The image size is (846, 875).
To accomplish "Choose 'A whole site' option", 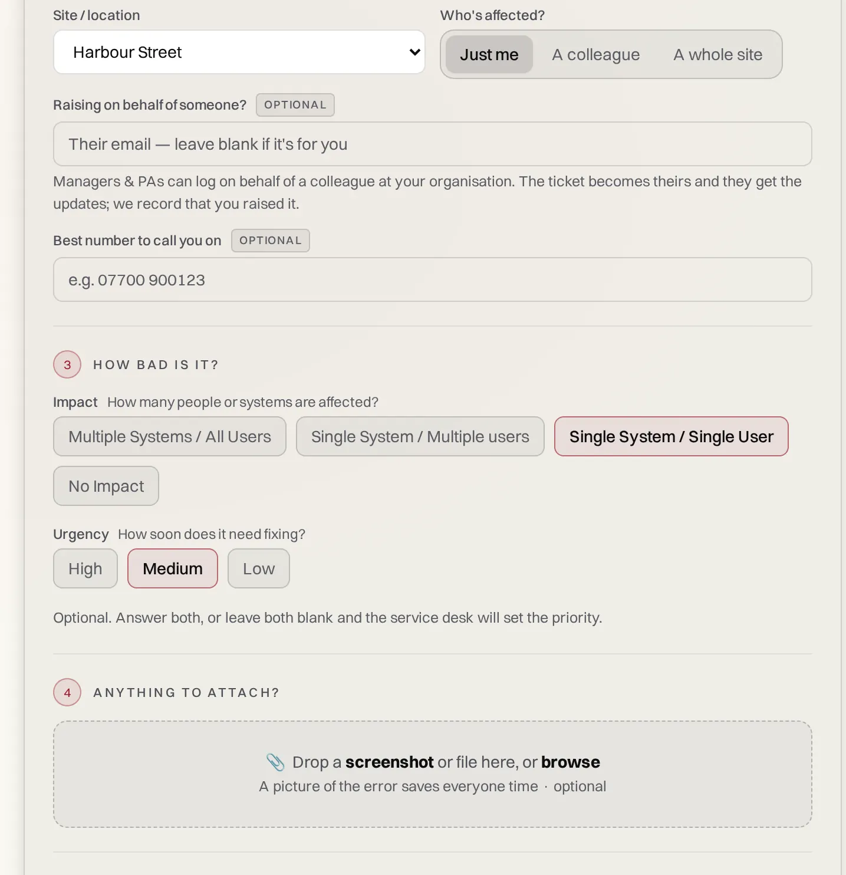I will [718, 54].
